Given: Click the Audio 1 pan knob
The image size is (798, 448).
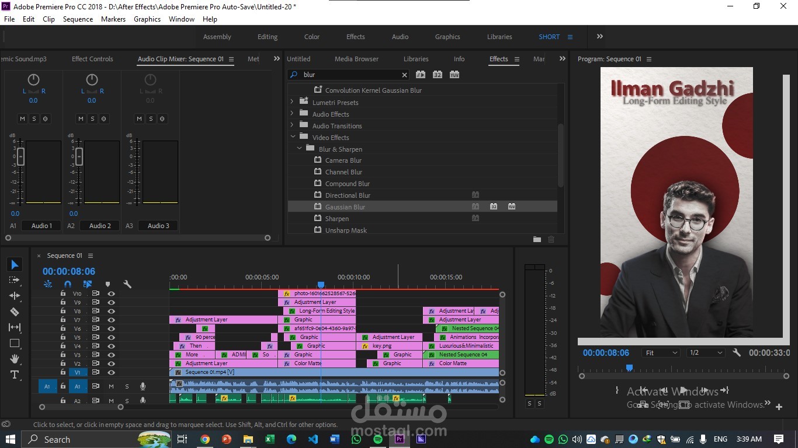Looking at the screenshot, I should point(33,79).
